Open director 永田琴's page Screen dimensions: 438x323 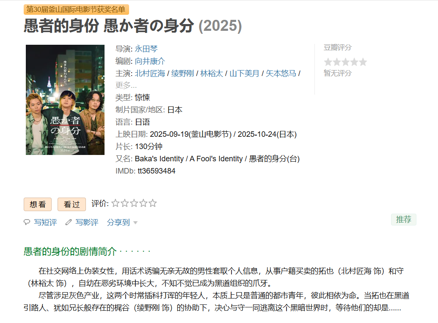point(146,49)
